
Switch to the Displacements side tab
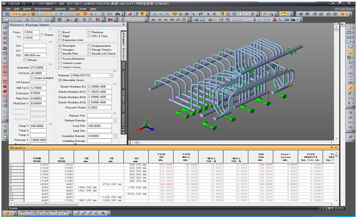123,79
